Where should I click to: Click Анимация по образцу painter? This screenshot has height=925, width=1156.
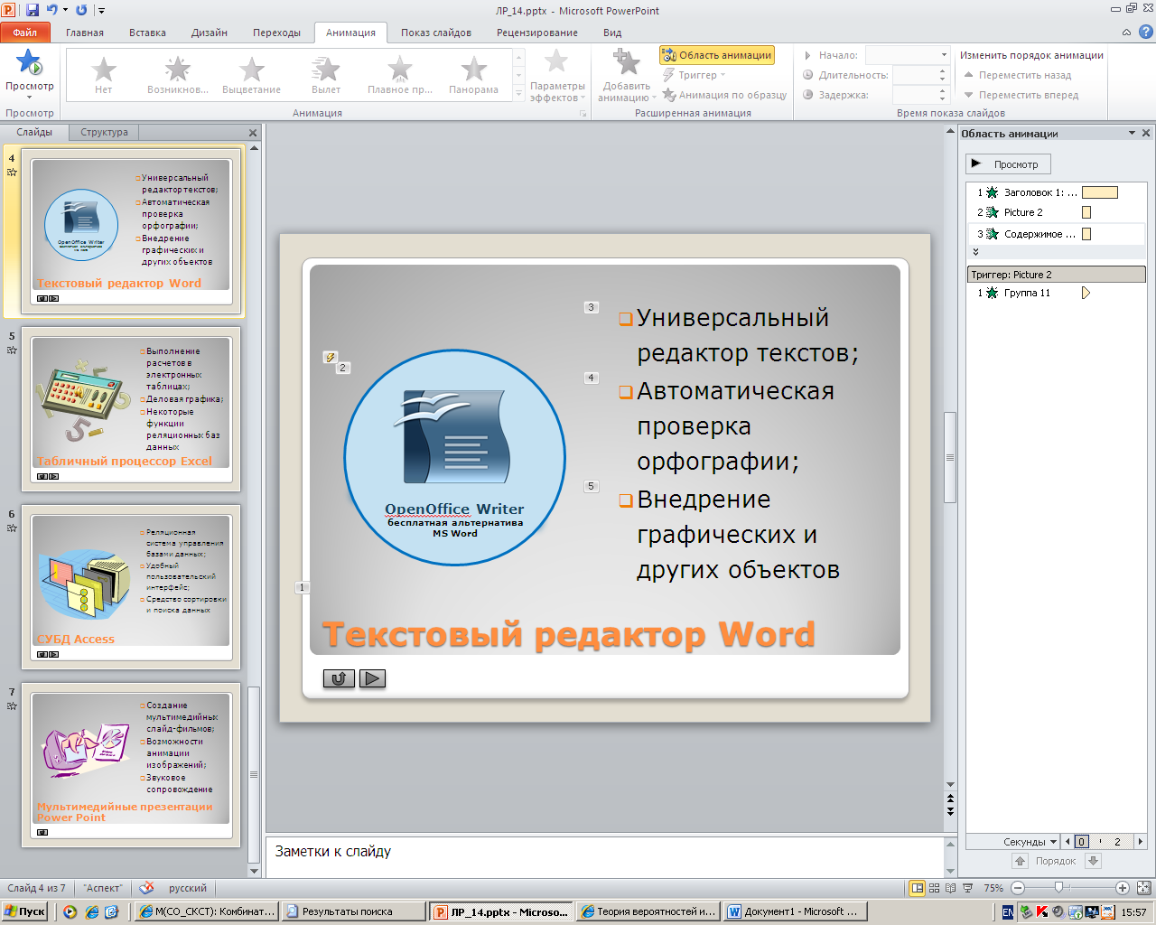point(724,95)
